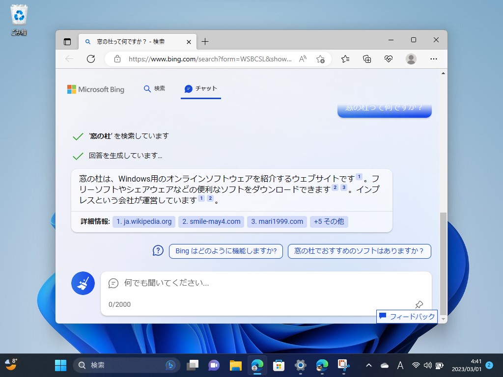Open the browser profile avatar

[410, 59]
